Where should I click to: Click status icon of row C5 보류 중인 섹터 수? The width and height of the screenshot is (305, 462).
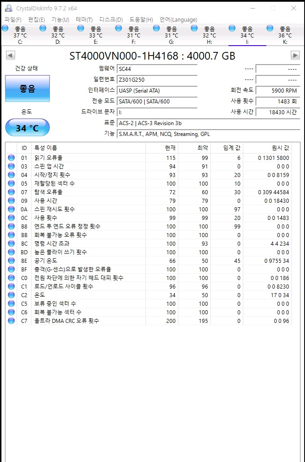[11, 303]
